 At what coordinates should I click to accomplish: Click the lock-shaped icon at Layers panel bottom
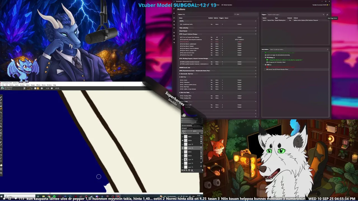[192, 170]
